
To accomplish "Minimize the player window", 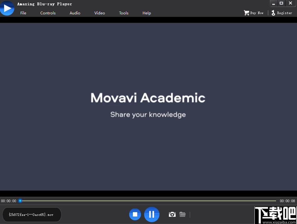I will 274,3.
